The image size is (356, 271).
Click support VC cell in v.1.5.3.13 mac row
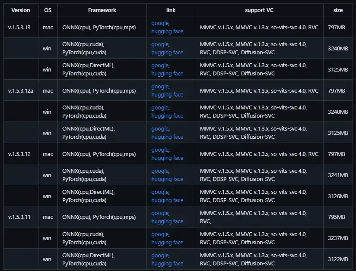click(x=259, y=28)
